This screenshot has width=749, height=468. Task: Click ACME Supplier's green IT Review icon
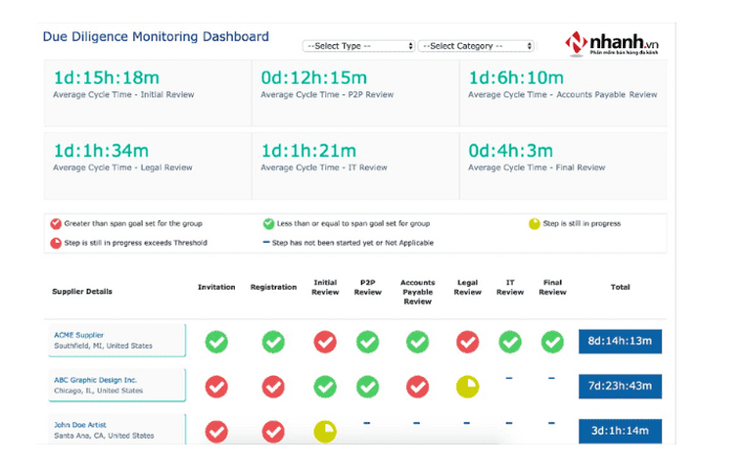[x=510, y=342]
